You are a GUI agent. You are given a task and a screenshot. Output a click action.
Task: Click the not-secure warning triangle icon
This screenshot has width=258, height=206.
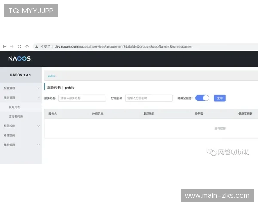coord(37,47)
